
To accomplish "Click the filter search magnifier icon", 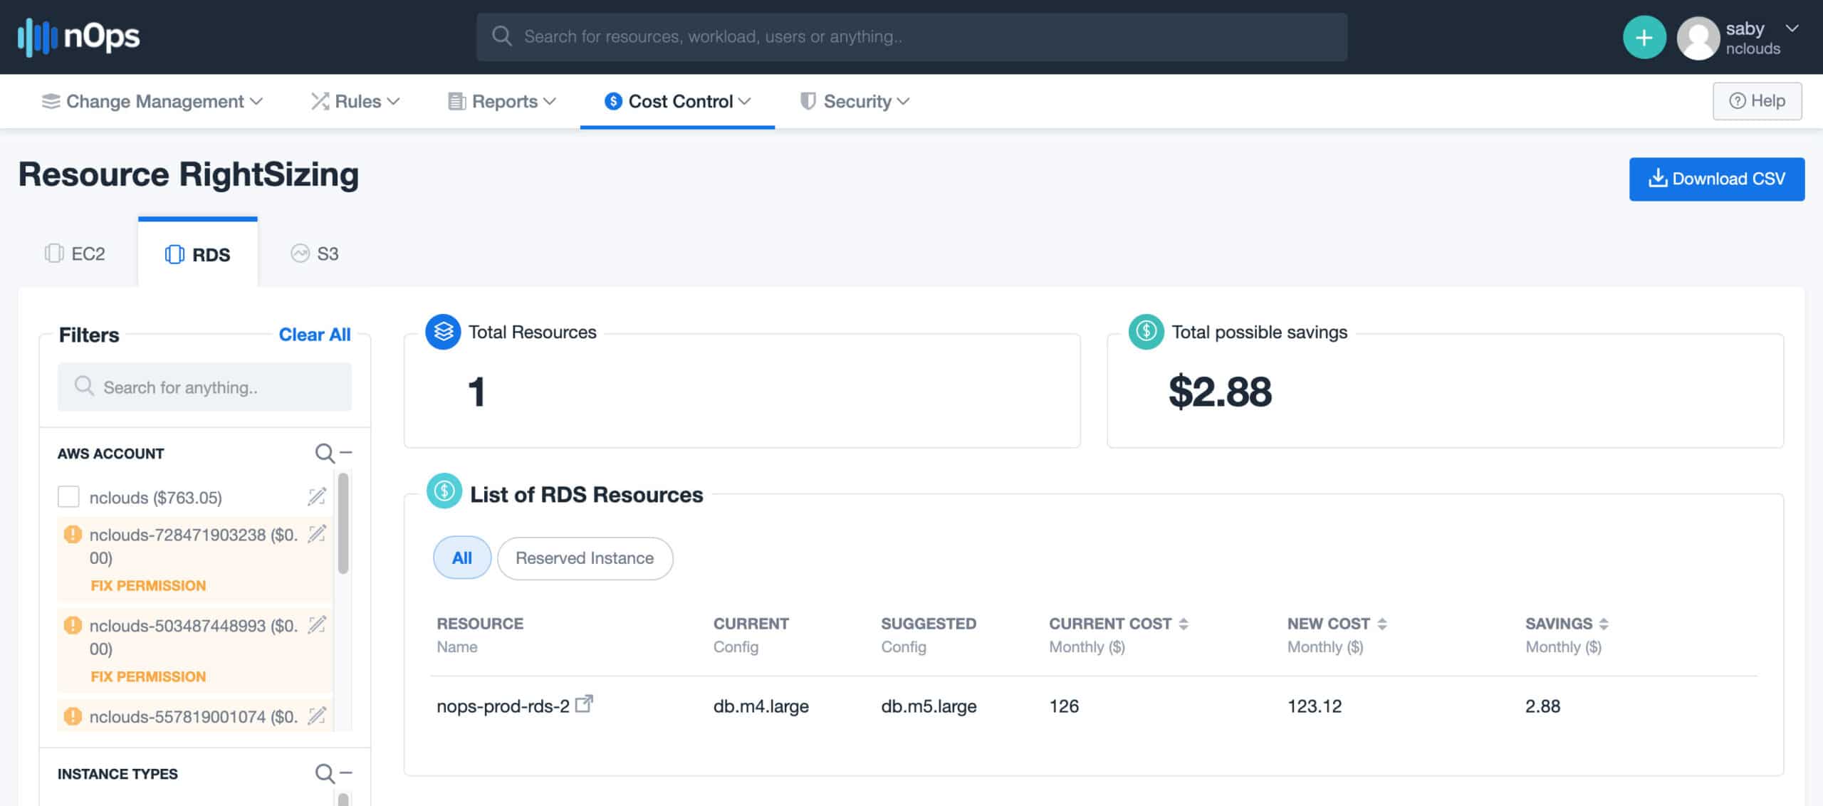I will pos(84,386).
